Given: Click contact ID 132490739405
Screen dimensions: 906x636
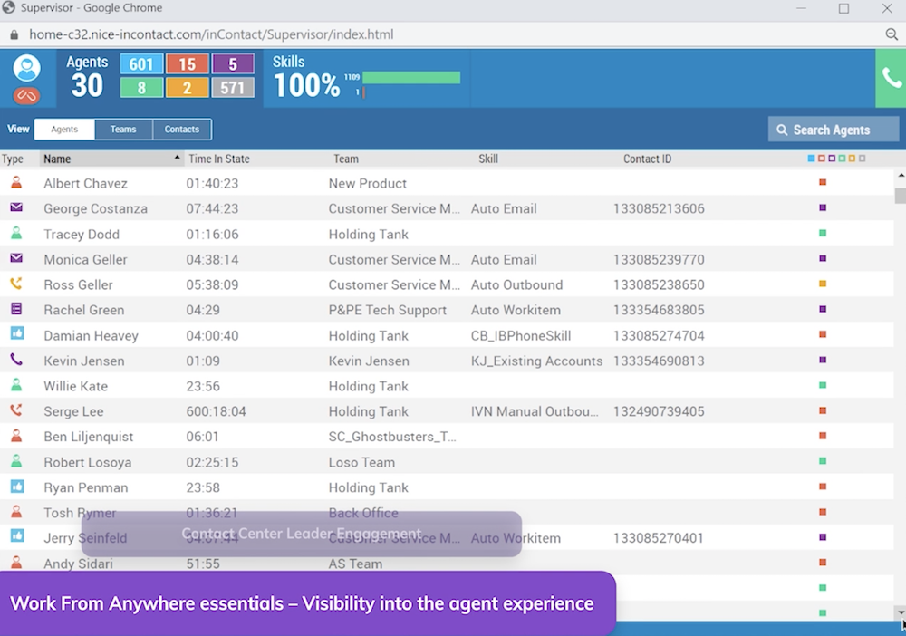Looking at the screenshot, I should 659,411.
